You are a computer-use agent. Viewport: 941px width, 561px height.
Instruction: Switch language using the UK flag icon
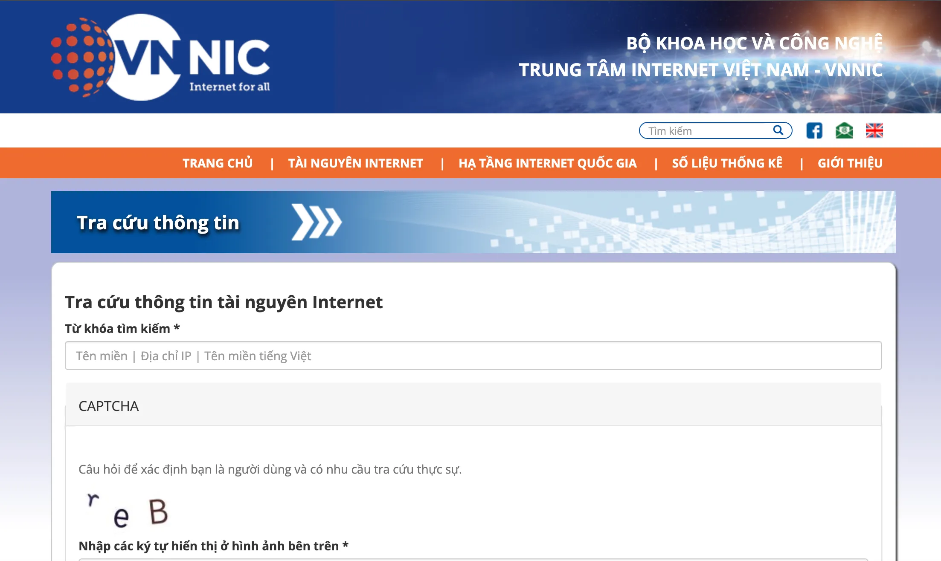click(874, 131)
